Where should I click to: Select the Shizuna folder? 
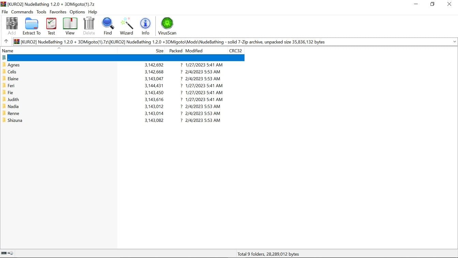[15, 120]
